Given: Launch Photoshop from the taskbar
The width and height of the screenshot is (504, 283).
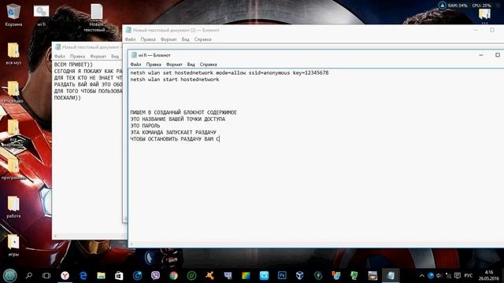Looking at the screenshot, I should pyautogui.click(x=282, y=275).
